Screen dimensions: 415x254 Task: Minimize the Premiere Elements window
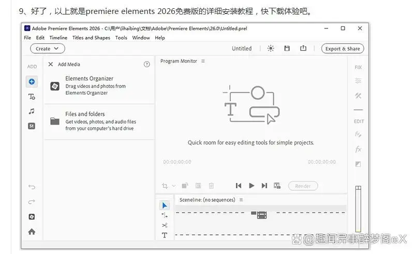pos(326,28)
